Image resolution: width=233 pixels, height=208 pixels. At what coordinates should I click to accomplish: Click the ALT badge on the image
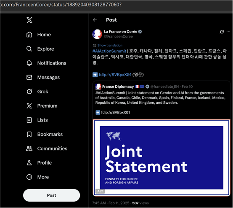pyautogui.click(x=100, y=191)
